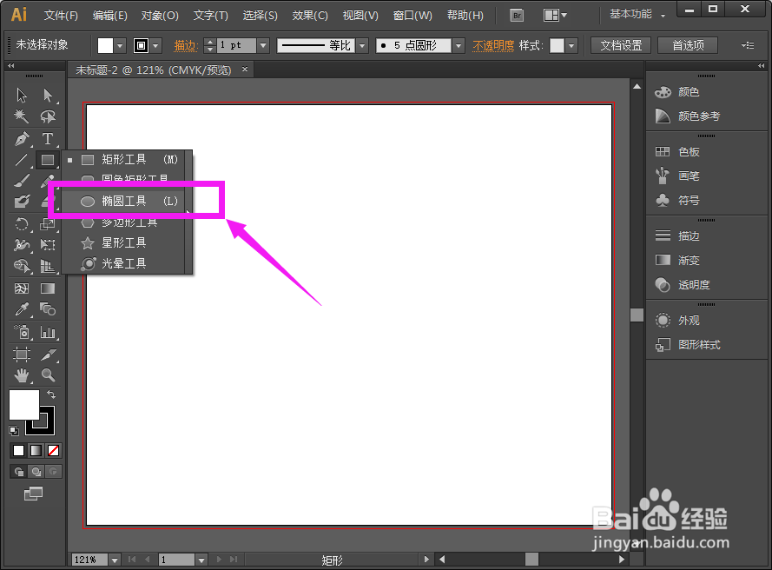772x570 pixels.
Task: Select the Pen tool
Action: [x=21, y=138]
